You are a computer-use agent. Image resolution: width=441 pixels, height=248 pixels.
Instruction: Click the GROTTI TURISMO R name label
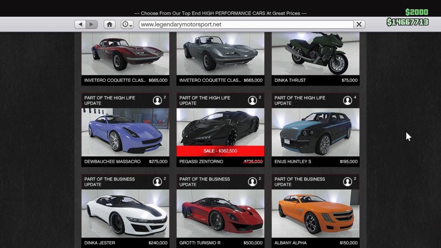tap(200, 243)
